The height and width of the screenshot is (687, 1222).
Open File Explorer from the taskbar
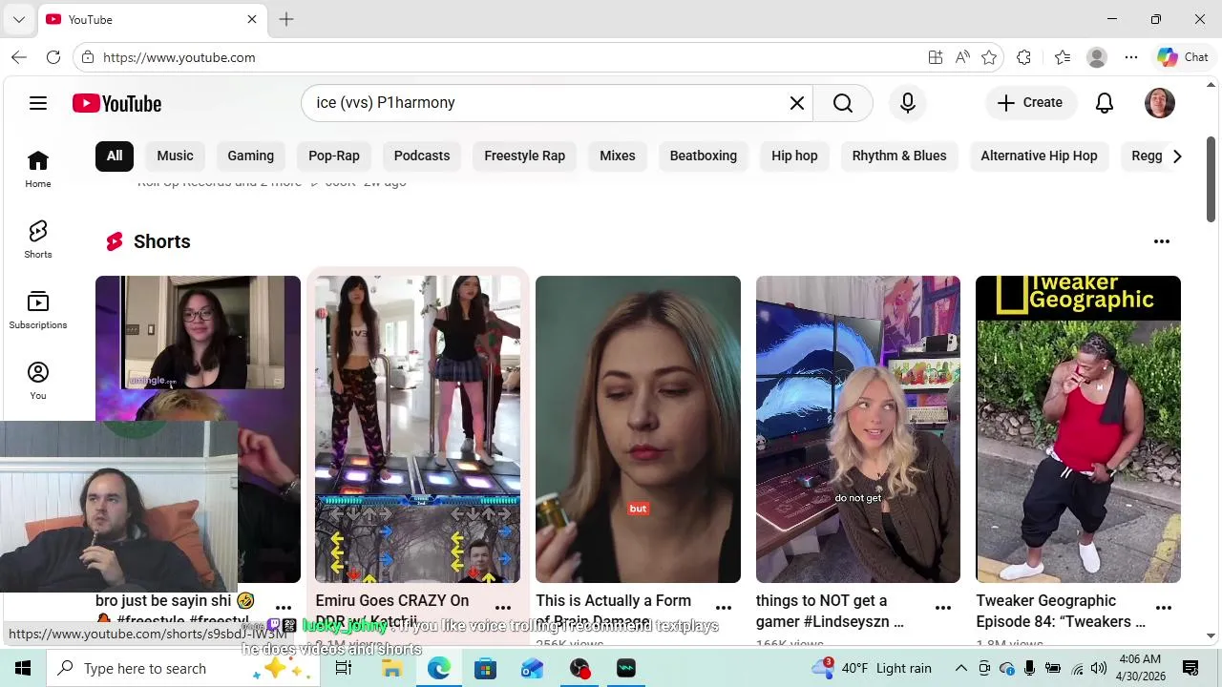point(391,668)
